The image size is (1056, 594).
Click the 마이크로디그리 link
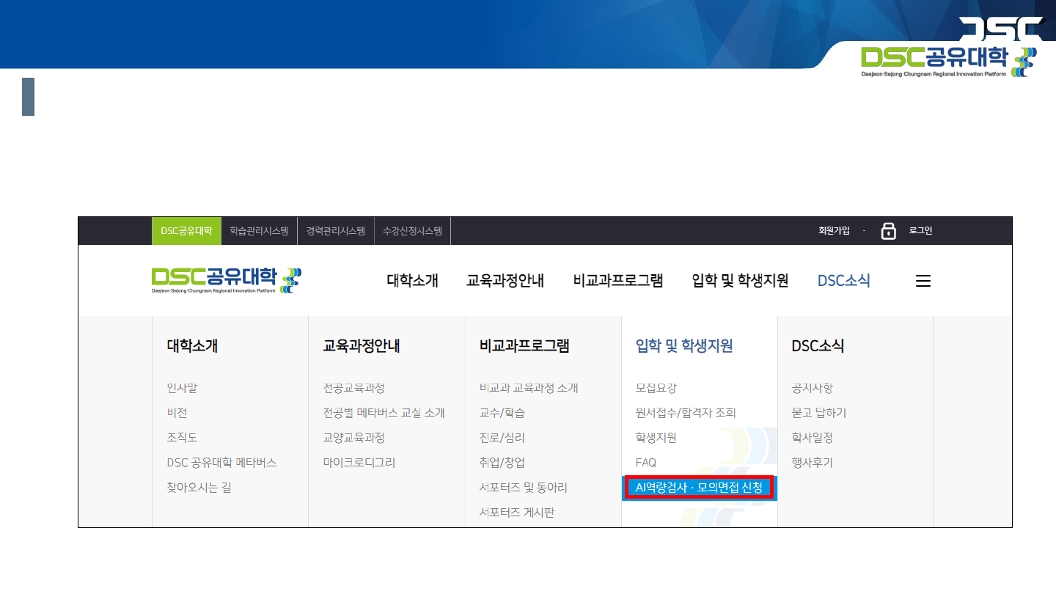click(359, 463)
